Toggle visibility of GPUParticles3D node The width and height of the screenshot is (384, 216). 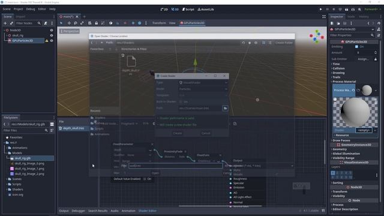click(52, 41)
